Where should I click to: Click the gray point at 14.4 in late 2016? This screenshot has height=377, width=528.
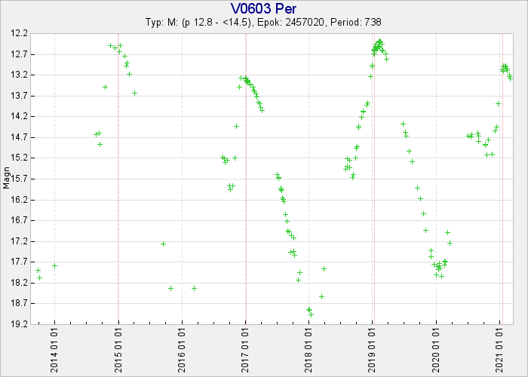click(x=236, y=126)
